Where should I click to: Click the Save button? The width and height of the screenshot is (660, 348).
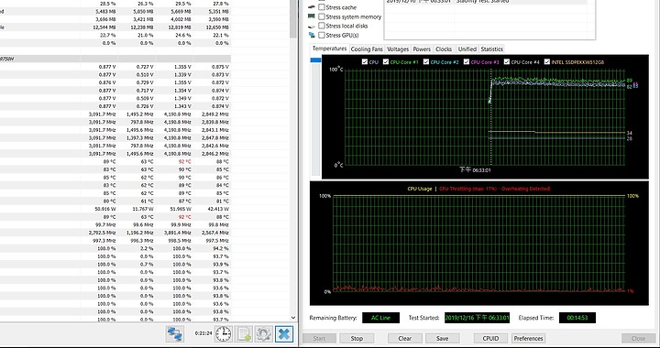coord(442,338)
